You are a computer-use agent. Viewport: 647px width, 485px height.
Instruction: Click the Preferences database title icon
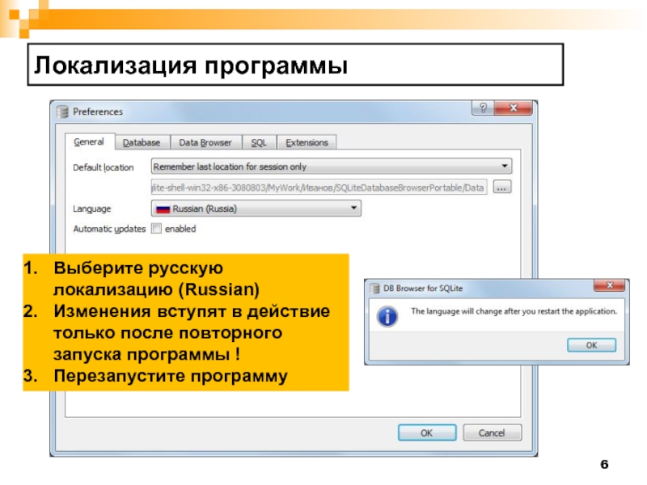(62, 112)
